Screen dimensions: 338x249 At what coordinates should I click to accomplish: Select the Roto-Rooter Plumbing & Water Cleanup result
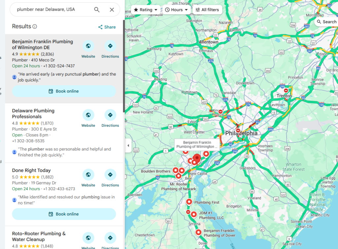39,236
